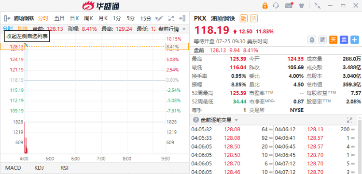Click the 今开 value 124.35
362x174 pixels.
(295, 59)
